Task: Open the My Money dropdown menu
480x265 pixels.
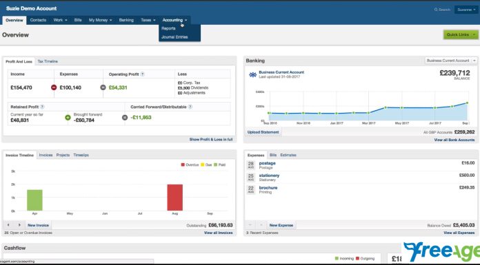Action: 101,20
